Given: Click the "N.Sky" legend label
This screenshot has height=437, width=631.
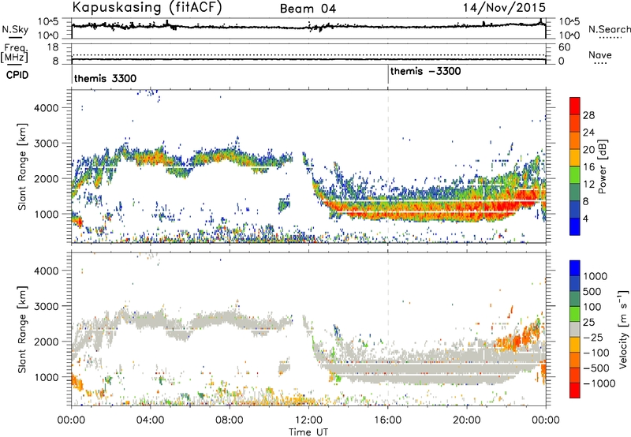Looking at the screenshot, I should (15, 29).
